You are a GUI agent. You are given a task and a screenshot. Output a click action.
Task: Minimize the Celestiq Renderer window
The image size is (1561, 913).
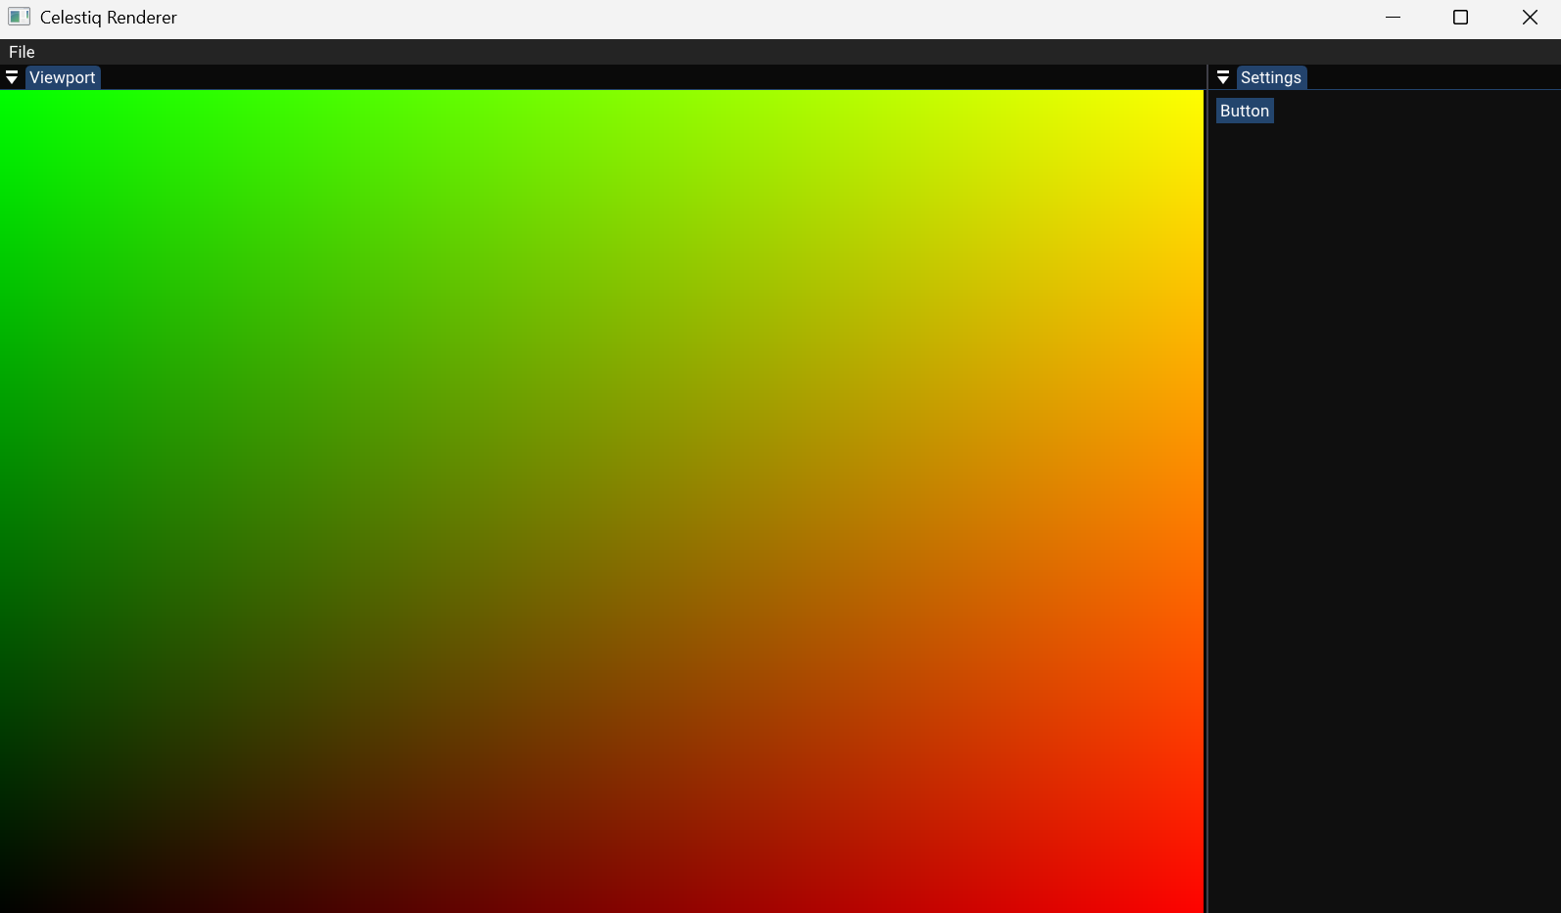click(x=1393, y=17)
